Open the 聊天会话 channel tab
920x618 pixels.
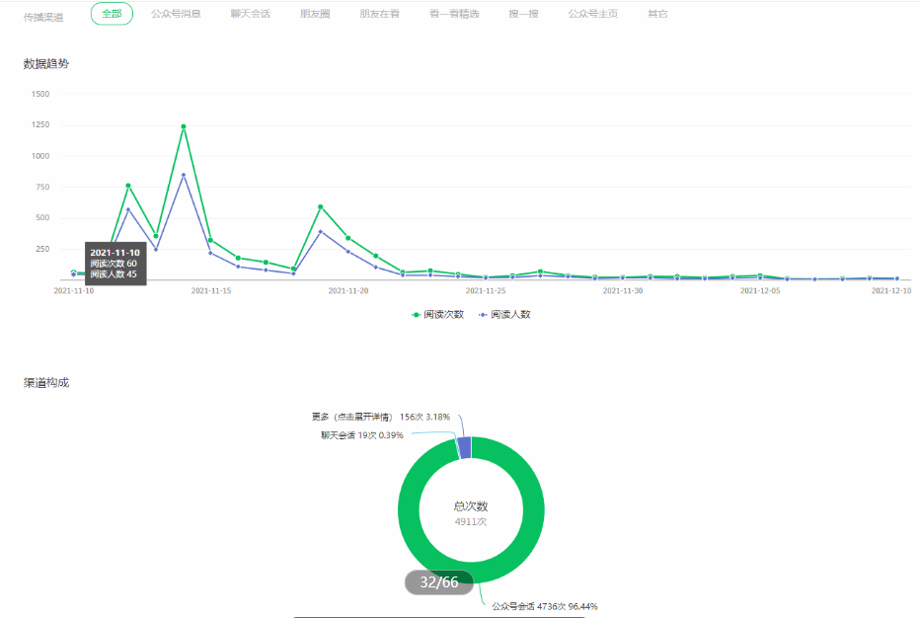pyautogui.click(x=251, y=14)
